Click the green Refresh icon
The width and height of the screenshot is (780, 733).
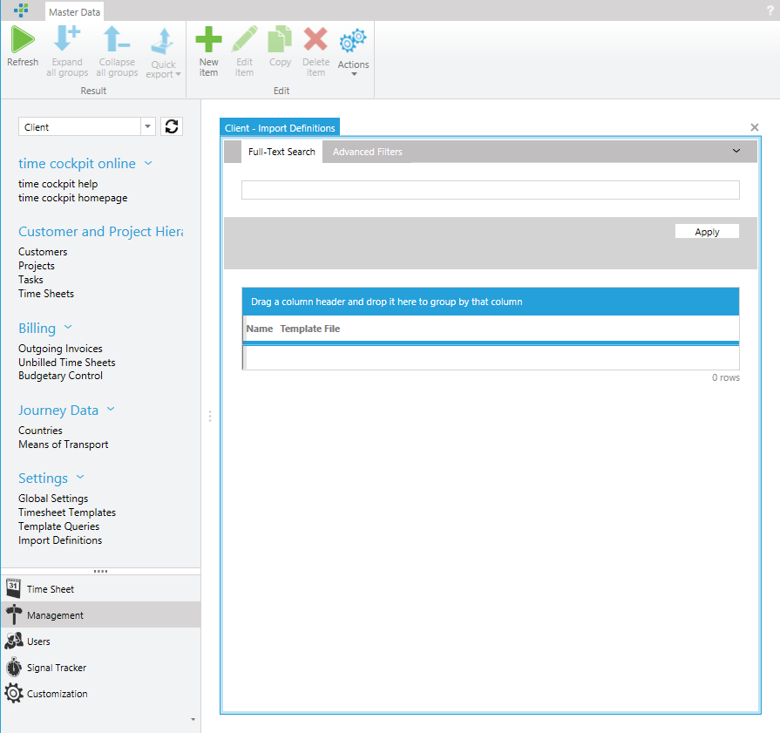[23, 40]
